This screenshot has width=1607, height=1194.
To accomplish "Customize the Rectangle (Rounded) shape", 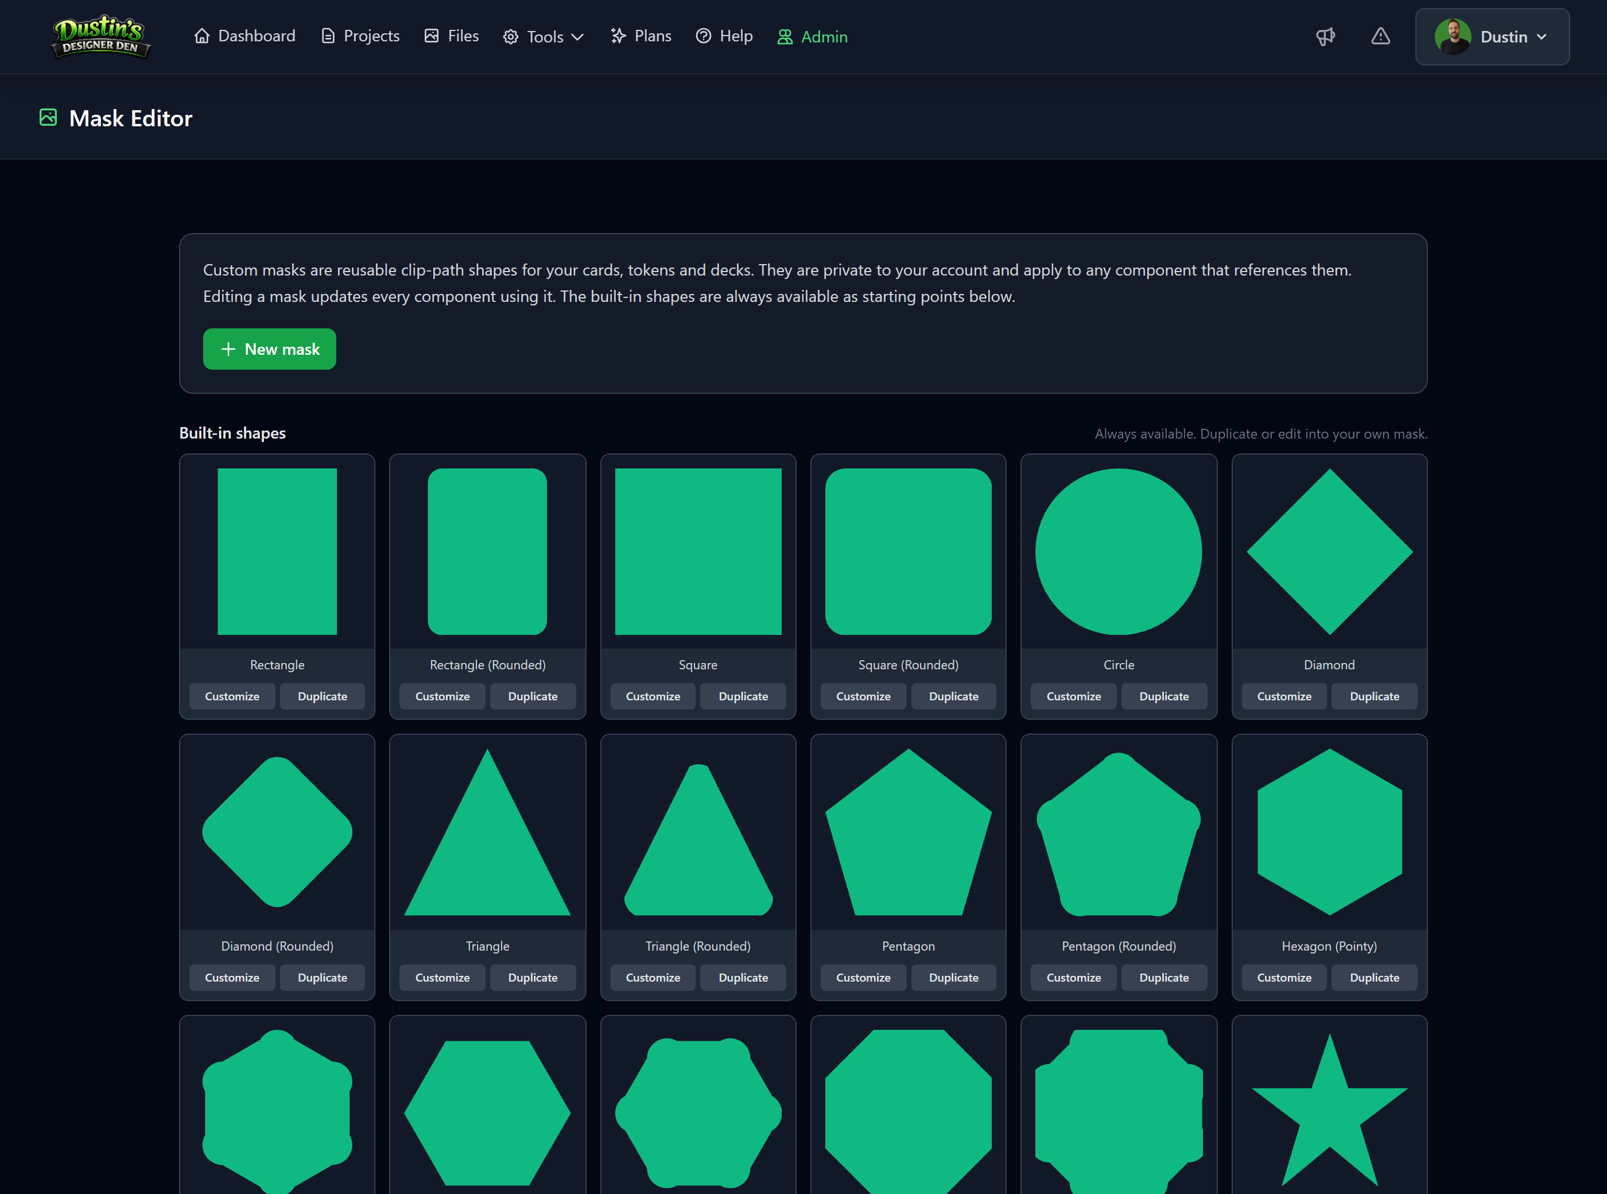I will [x=442, y=696].
